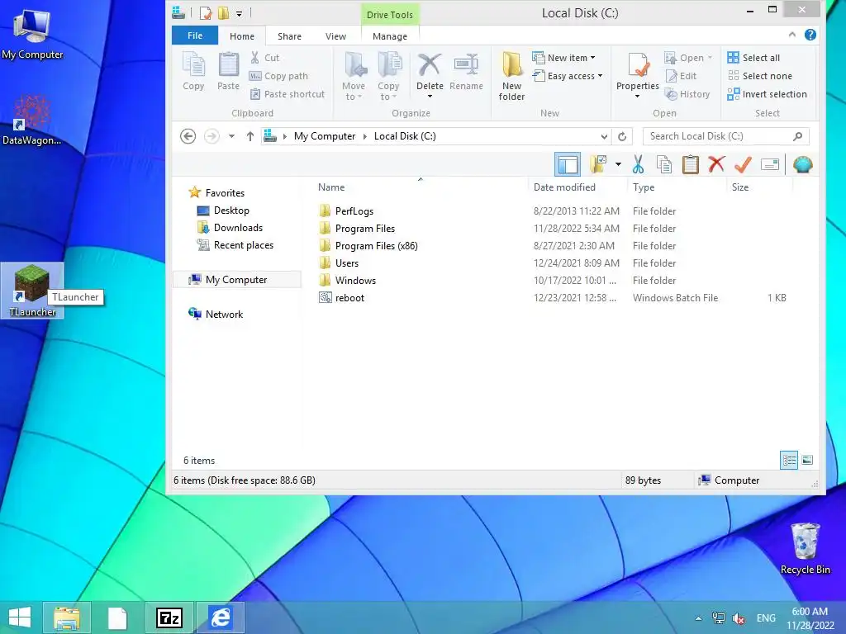Click the Rename icon in Organize group

[466, 73]
